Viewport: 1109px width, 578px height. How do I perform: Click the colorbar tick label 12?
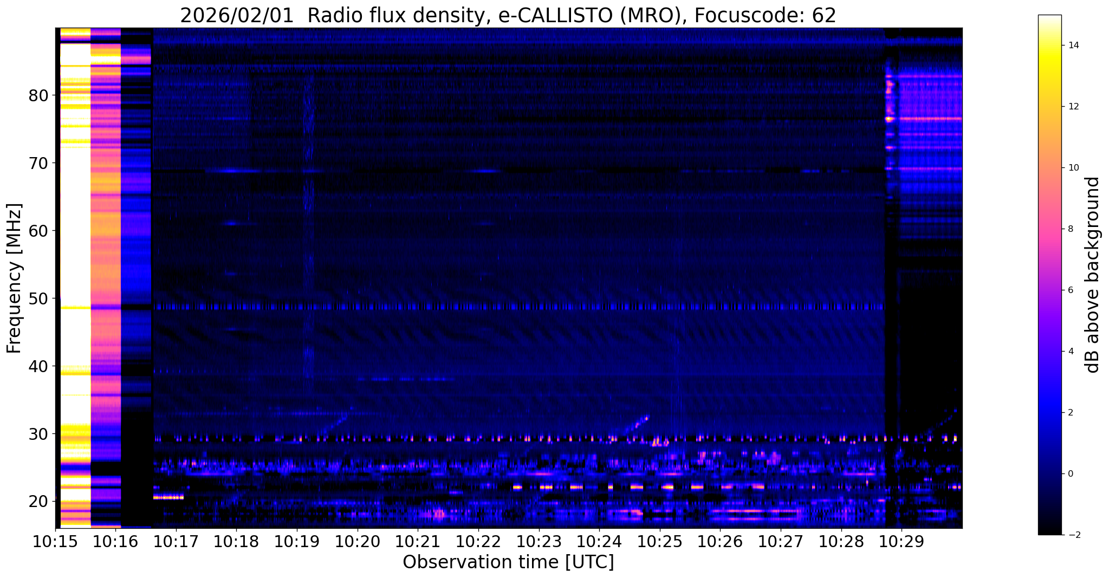tap(1073, 107)
